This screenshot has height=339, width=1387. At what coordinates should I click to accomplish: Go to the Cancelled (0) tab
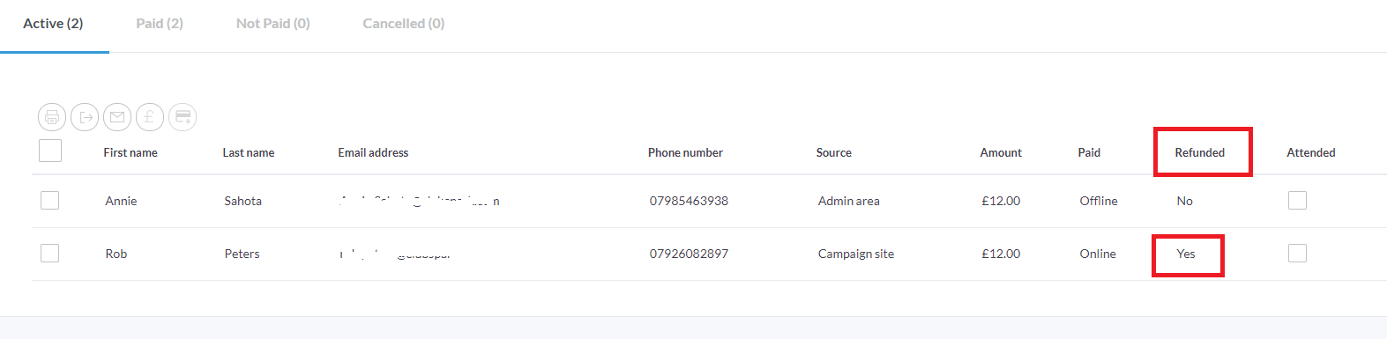pyautogui.click(x=404, y=24)
